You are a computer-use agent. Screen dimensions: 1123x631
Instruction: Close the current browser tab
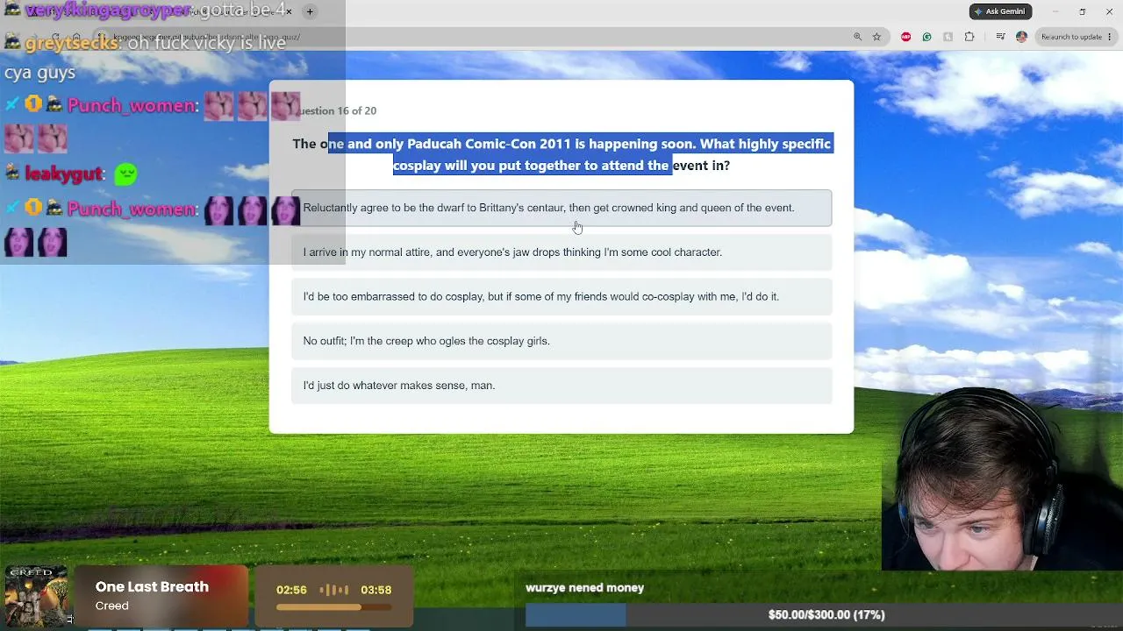click(289, 11)
